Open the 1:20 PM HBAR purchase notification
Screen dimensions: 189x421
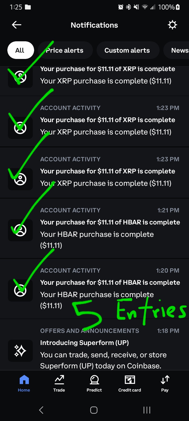(110, 288)
